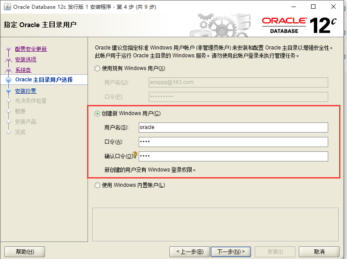Click the disabled existing user password (口令(P)) field
The width and height of the screenshot is (347, 259).
point(238,97)
